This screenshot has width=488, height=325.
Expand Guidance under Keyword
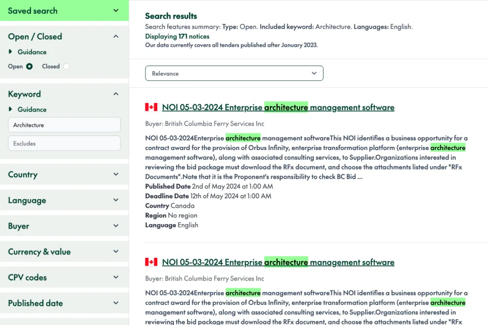[28, 110]
